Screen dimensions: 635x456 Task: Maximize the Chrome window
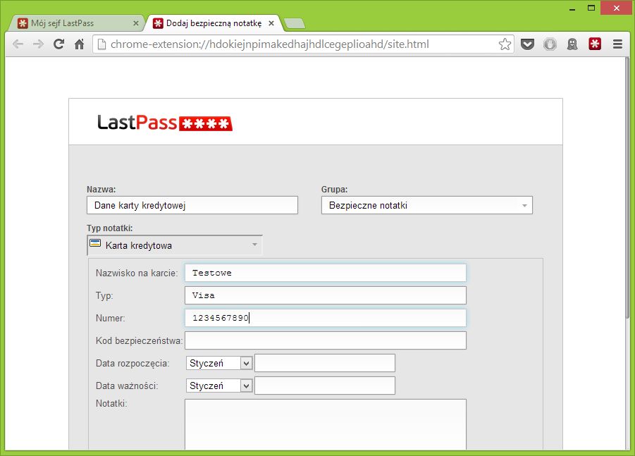coord(591,8)
